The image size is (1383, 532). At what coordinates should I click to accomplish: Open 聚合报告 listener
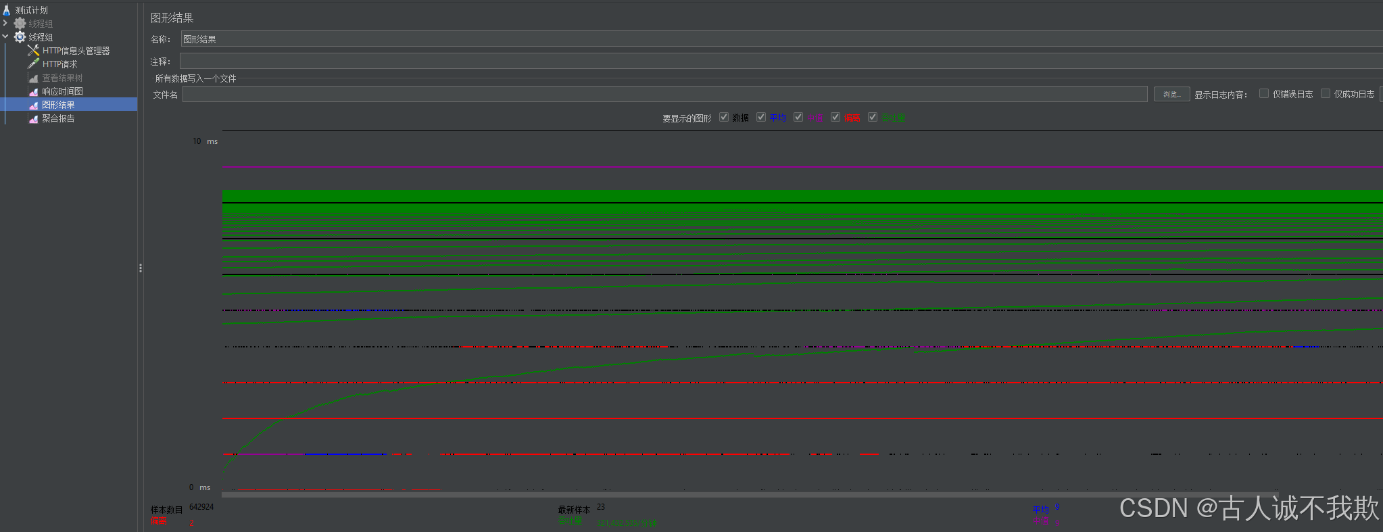point(58,118)
